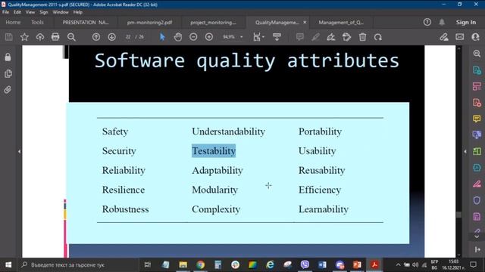Add a comment sticky note
485x272 pixels.
(x=300, y=37)
